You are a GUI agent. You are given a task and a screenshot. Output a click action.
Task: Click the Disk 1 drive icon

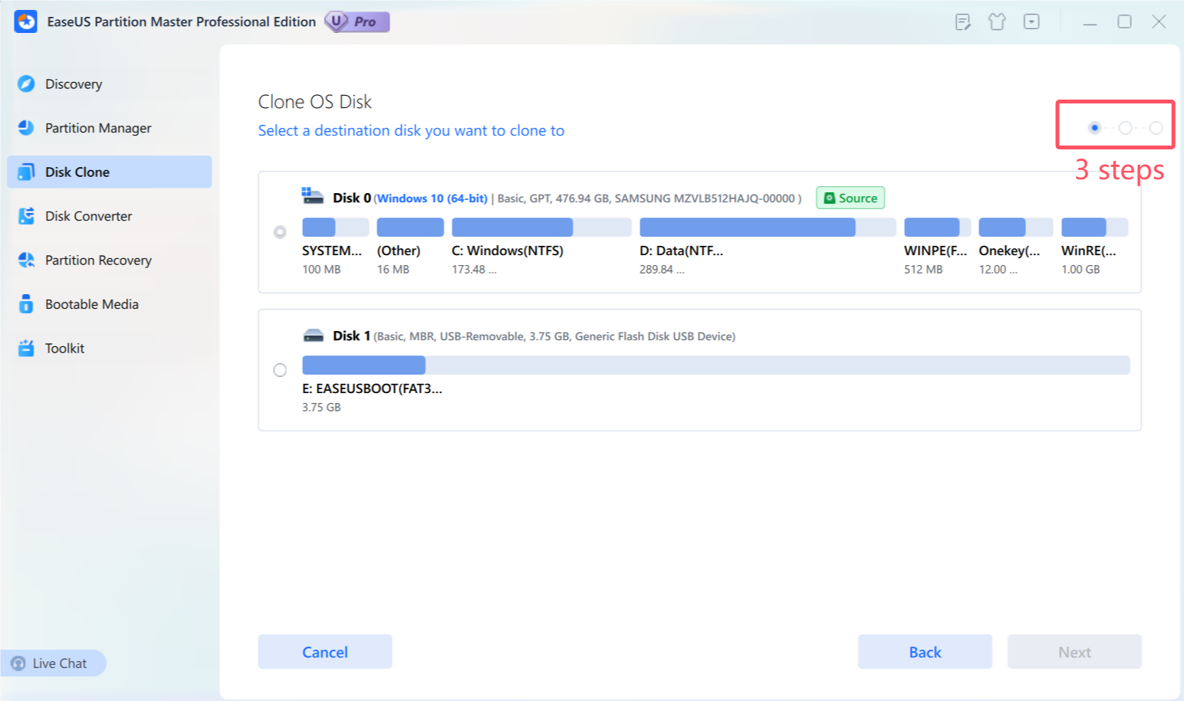(313, 336)
